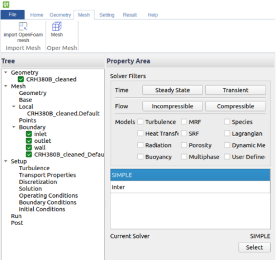276x260 pixels.
Task: Open the File menu
Action: (x=12, y=15)
